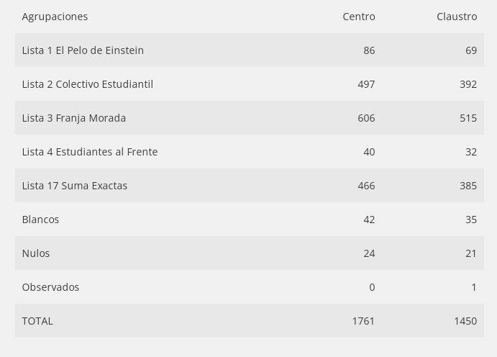Screen dimensions: 497x357
Task: Select the Lista 17 Suma Exactas row
Action: [x=250, y=186]
